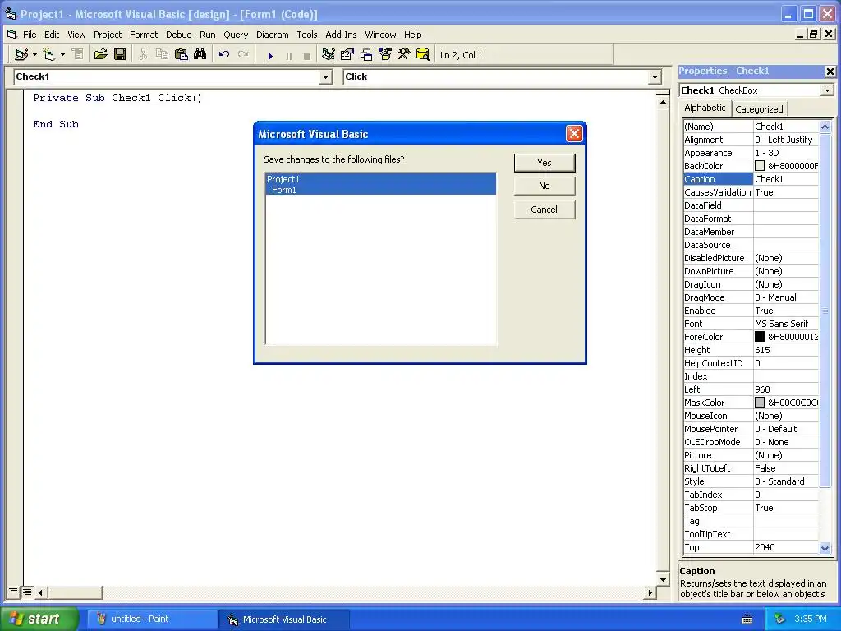Open the Query menu
841x631 pixels.
coord(236,35)
